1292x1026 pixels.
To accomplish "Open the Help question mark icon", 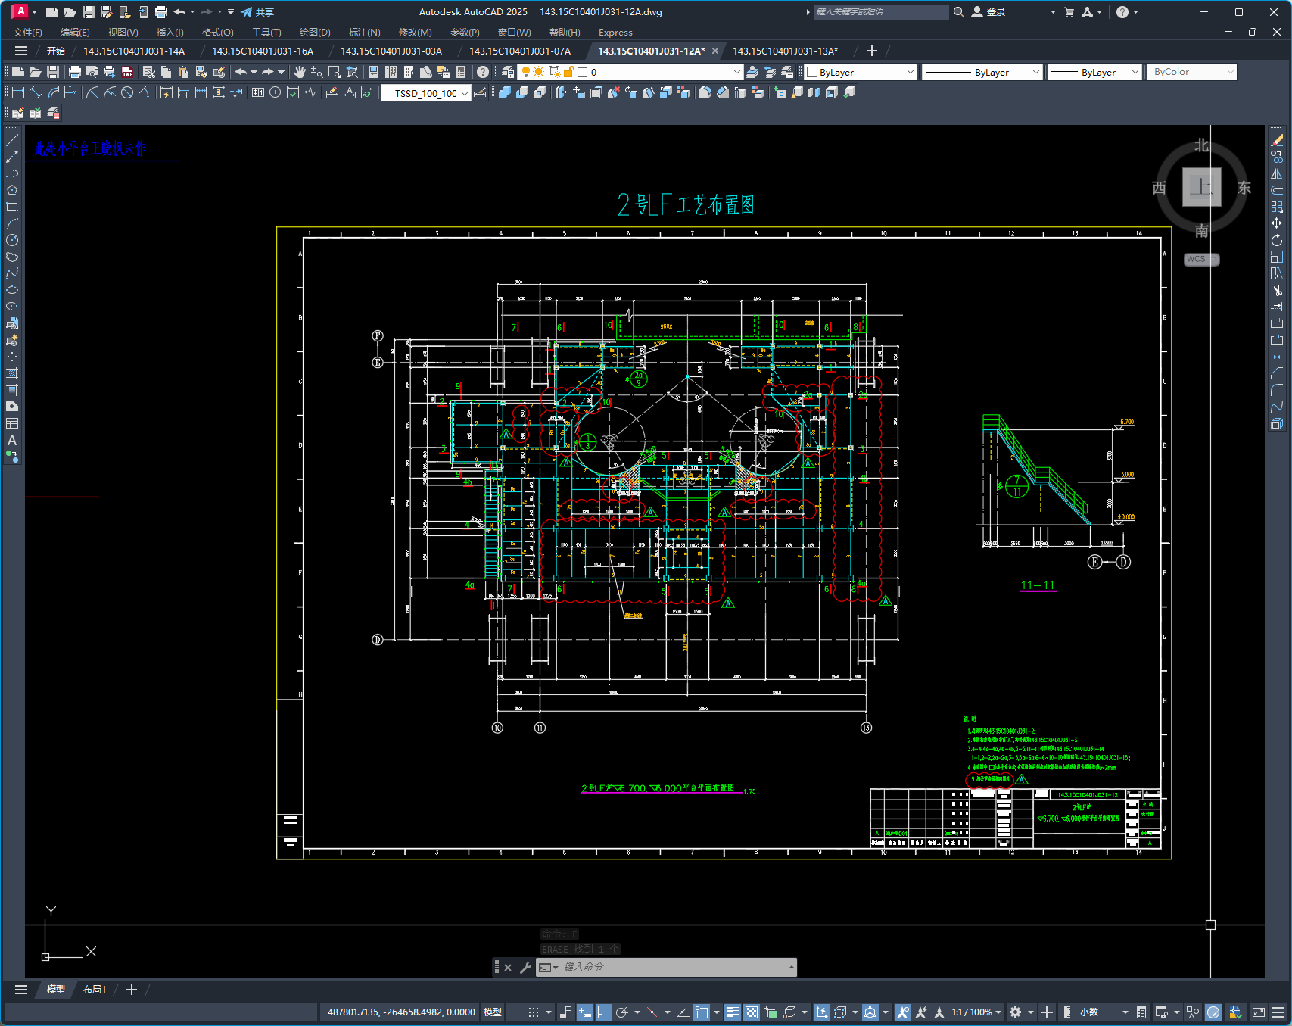I will click(483, 72).
